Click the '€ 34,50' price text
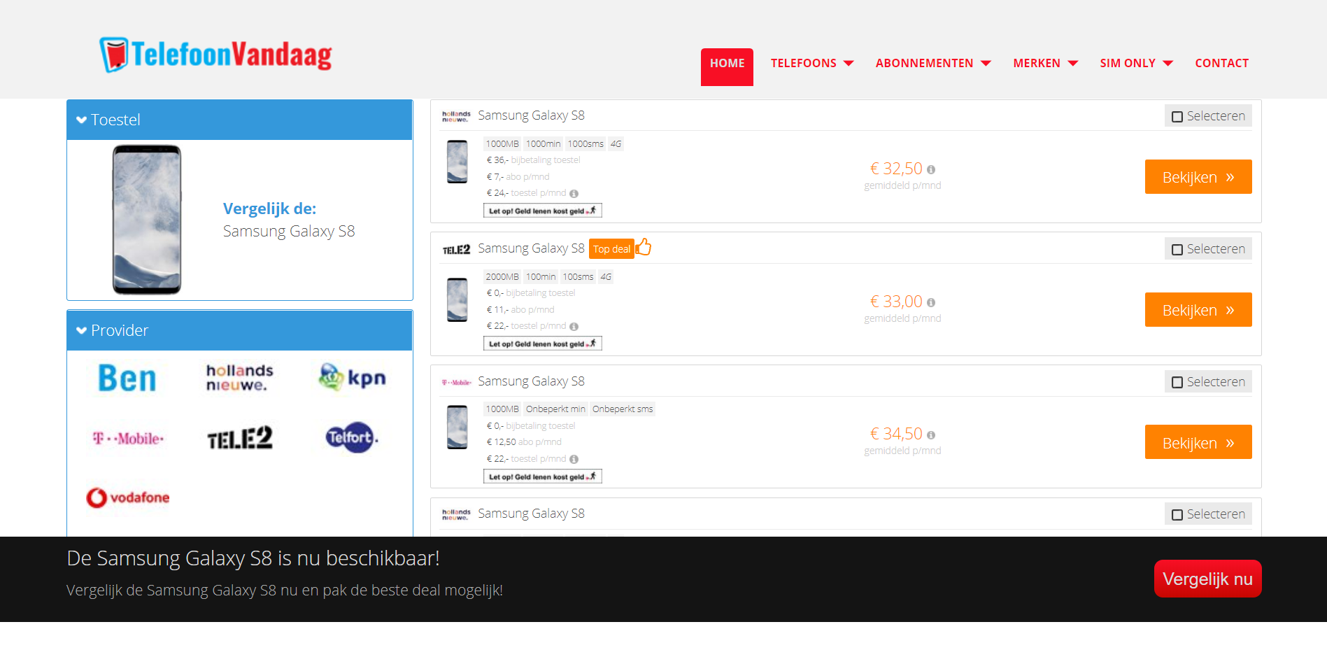 click(896, 434)
